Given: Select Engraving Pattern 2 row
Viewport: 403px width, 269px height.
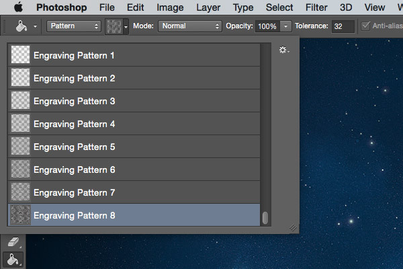Looking at the screenshot, I should tap(134, 78).
